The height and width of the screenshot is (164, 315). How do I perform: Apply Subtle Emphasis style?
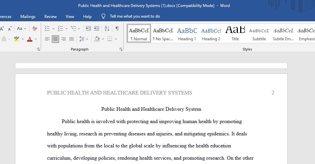(283, 33)
